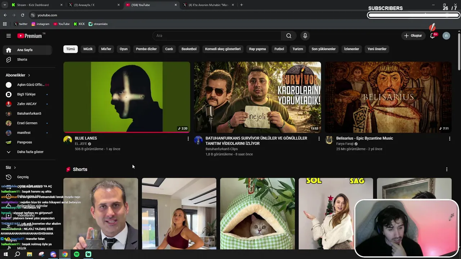Click the Oluştur create button
The width and height of the screenshot is (461, 259).
click(x=413, y=36)
